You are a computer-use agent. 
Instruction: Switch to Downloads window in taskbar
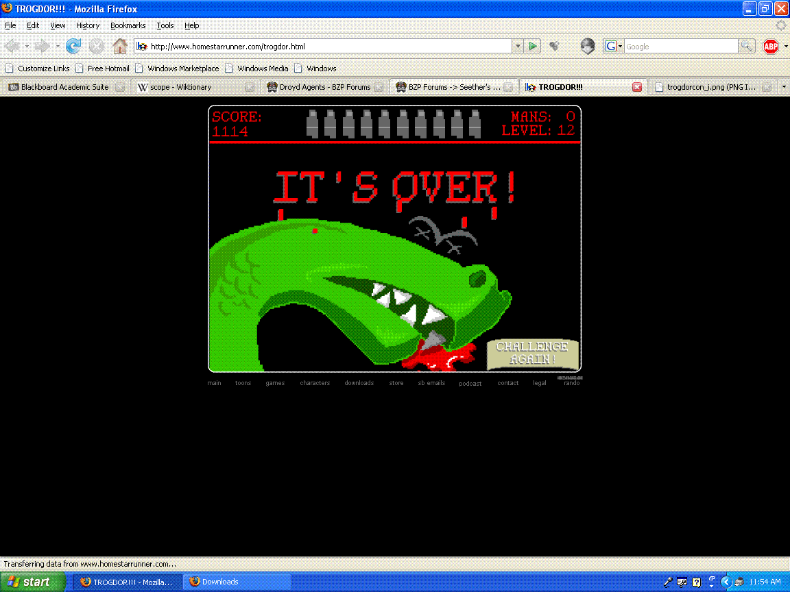237,582
